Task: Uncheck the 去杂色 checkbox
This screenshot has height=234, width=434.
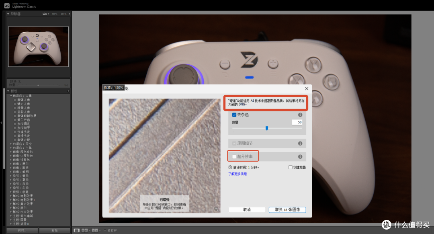Action: pos(234,115)
